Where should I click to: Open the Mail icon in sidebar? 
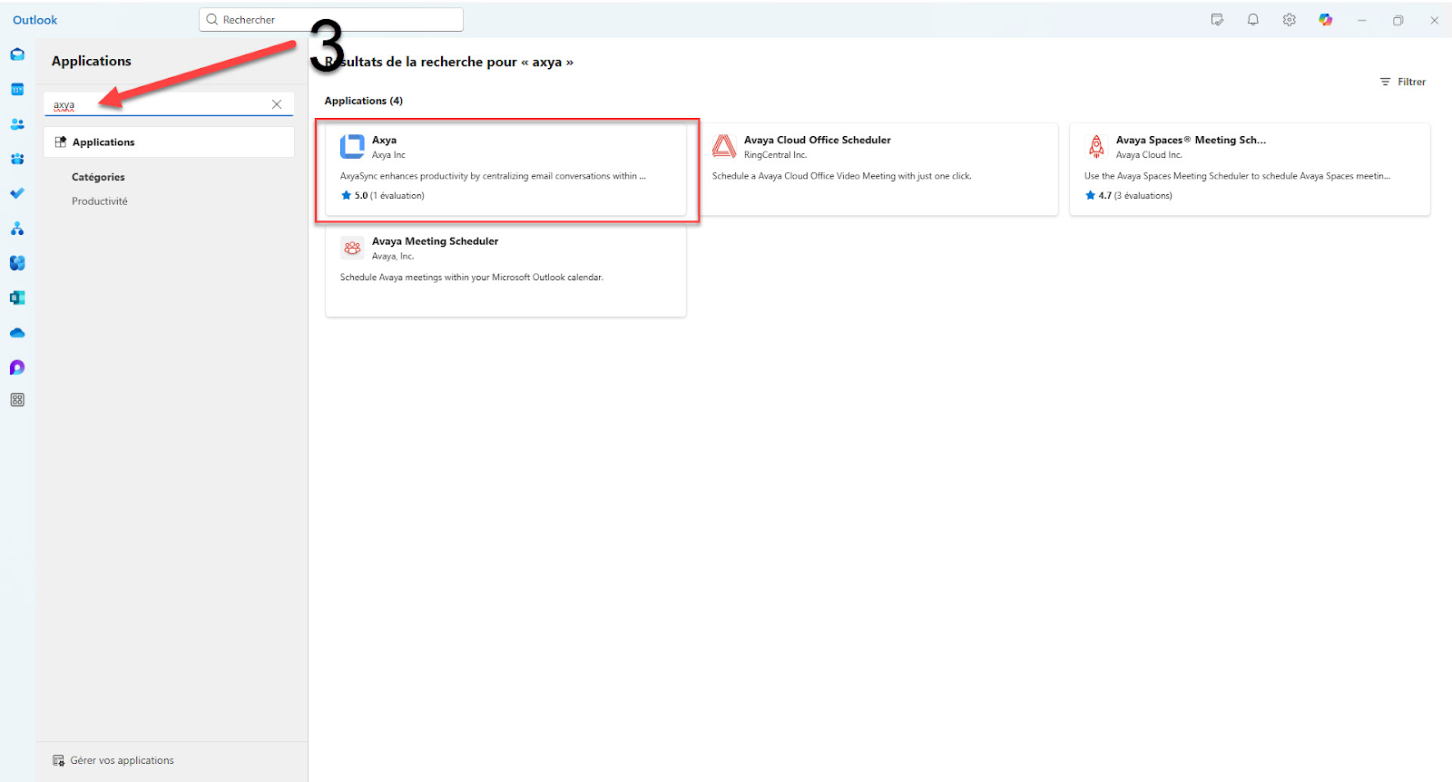(17, 54)
